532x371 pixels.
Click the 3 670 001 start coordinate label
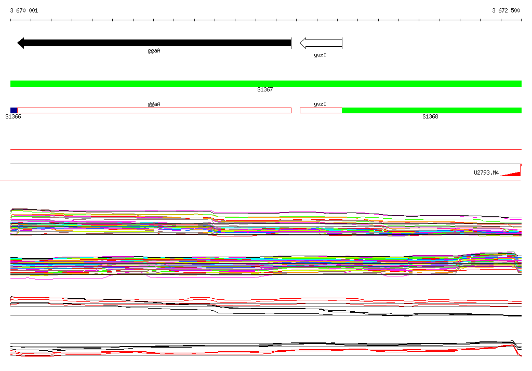[24, 10]
